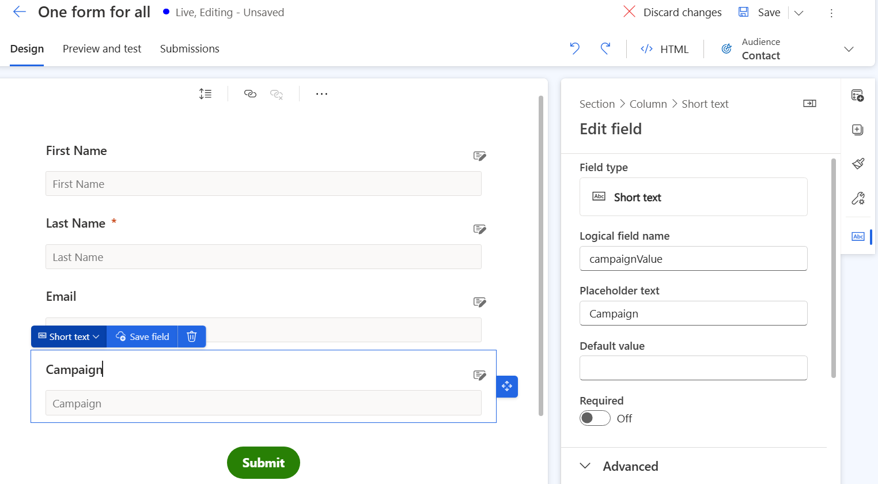878x484 pixels.
Task: Switch to the Preview and test tab
Action: (x=101, y=48)
